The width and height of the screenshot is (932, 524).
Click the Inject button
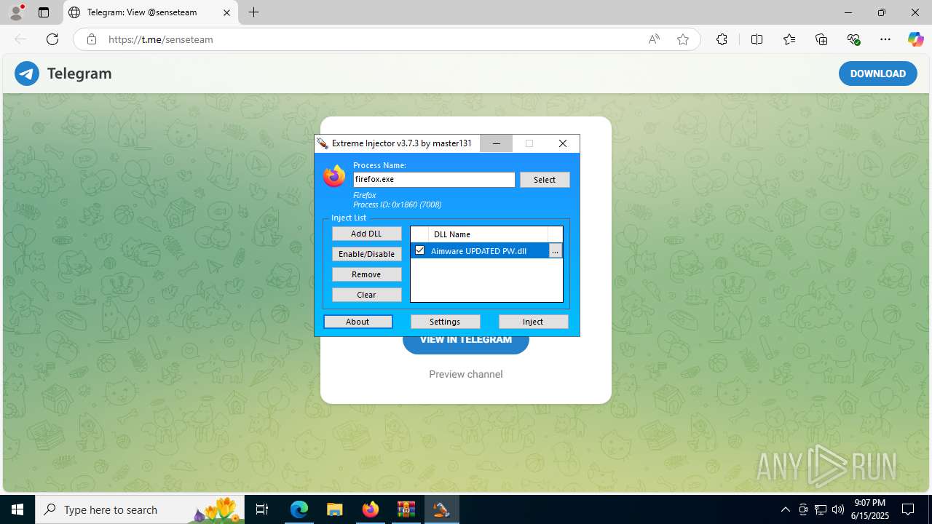(533, 322)
